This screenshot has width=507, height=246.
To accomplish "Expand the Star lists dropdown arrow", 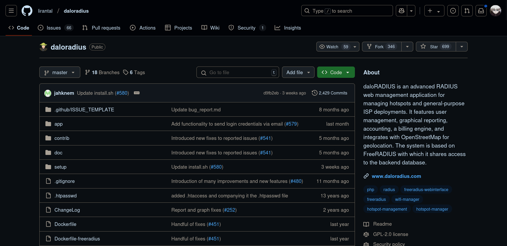I will 462,47.
